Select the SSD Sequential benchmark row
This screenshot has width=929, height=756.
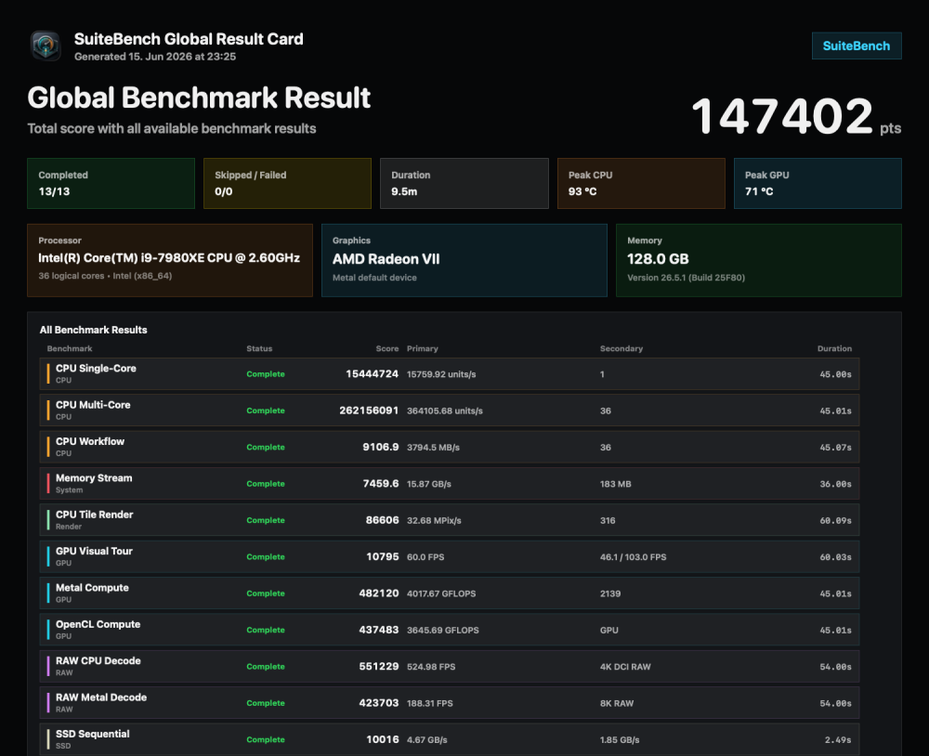click(x=450, y=739)
